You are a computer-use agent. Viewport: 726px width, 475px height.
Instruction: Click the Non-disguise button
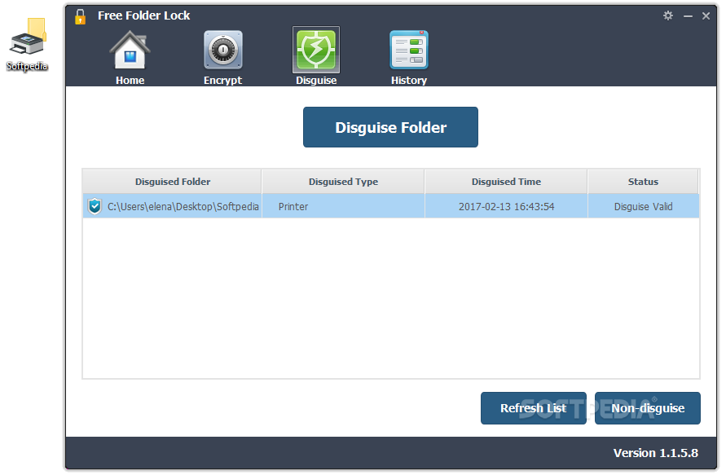coord(647,408)
